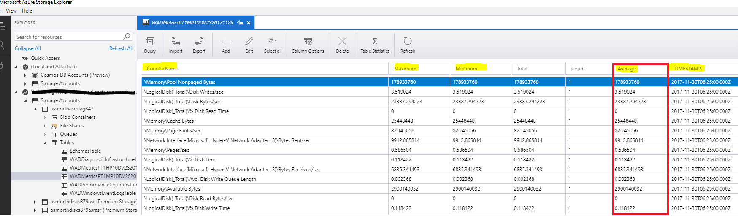This screenshot has width=738, height=218.
Task: Click the Refresh All link
Action: tap(121, 48)
